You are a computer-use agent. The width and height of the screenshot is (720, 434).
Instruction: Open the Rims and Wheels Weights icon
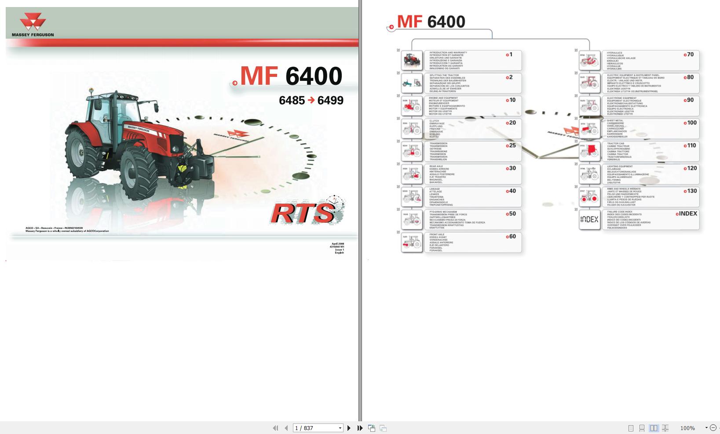589,197
